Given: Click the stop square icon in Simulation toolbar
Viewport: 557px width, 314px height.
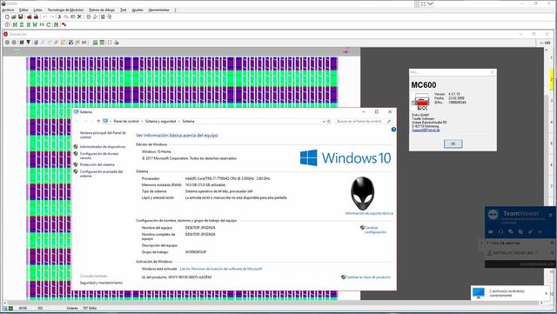Looking at the screenshot, I should [x=22, y=43].
